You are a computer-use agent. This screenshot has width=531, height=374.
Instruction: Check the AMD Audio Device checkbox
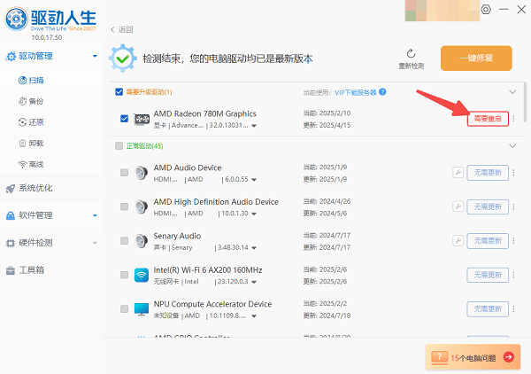(124, 173)
